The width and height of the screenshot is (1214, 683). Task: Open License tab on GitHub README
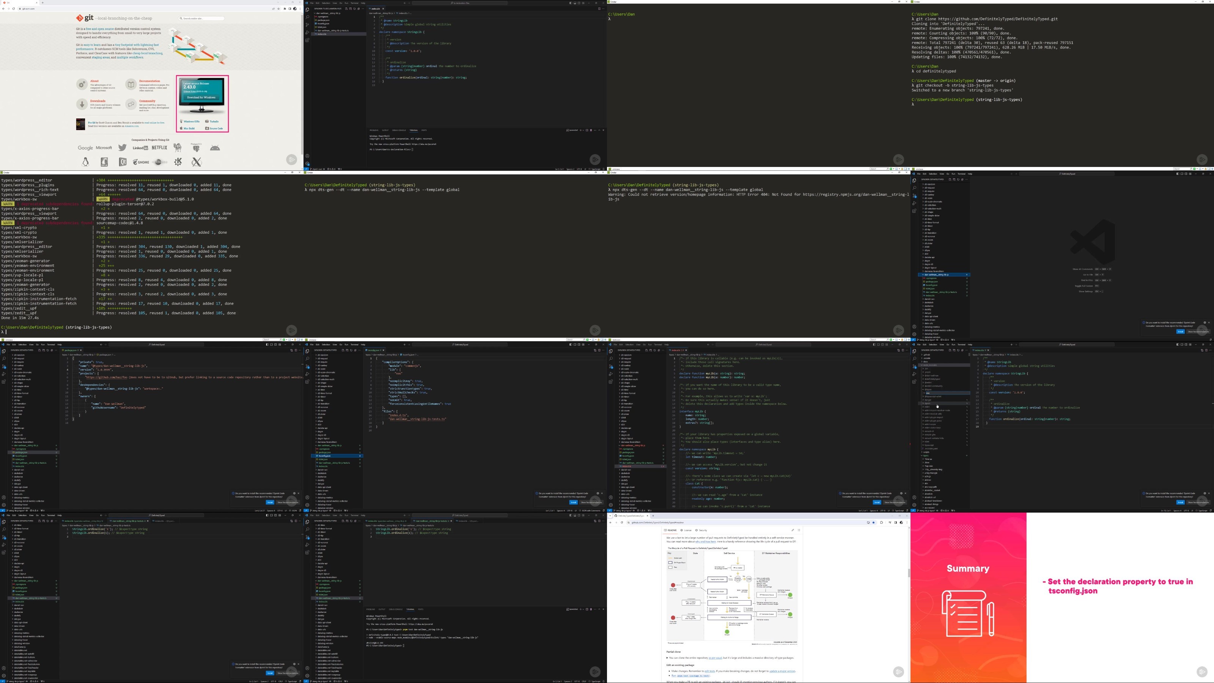click(686, 530)
